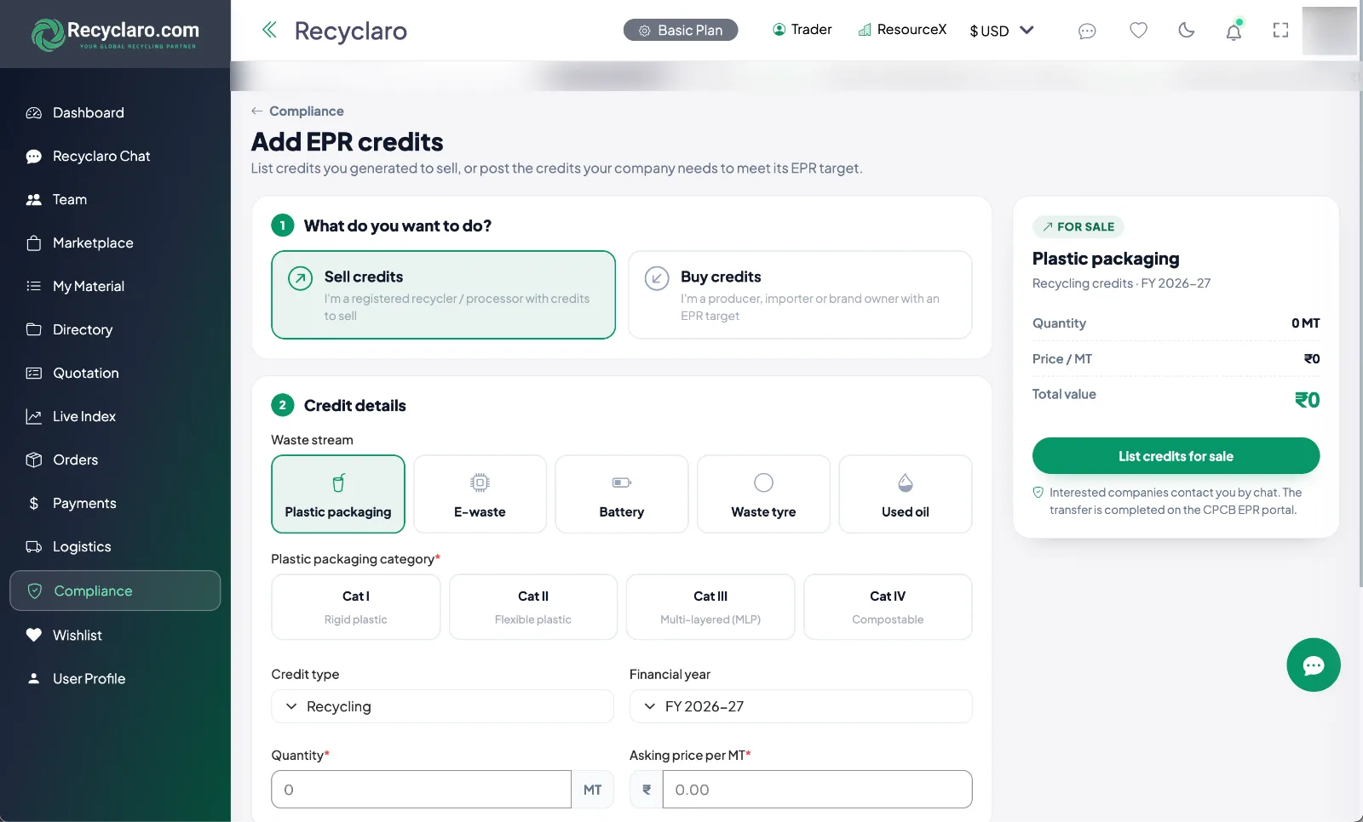Viewport: 1363px width, 822px height.
Task: Focus the Asking price per MT field
Action: tap(817, 790)
